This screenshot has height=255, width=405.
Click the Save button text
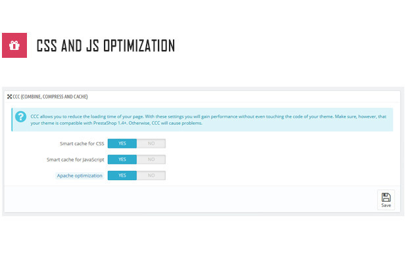[386, 206]
